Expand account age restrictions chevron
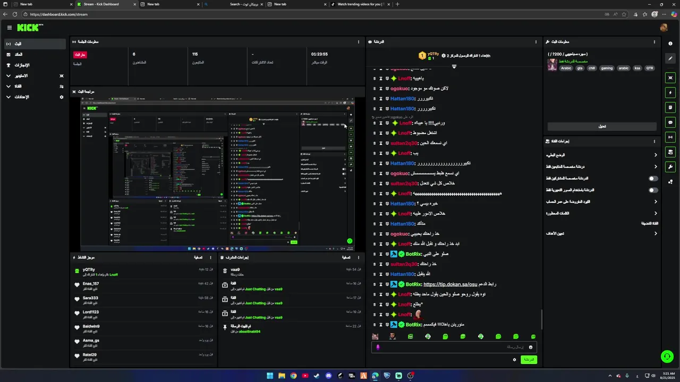The width and height of the screenshot is (680, 382). pyautogui.click(x=656, y=202)
